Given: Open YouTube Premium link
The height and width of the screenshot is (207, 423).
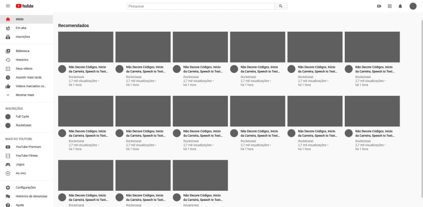Looking at the screenshot, I should click(28, 147).
